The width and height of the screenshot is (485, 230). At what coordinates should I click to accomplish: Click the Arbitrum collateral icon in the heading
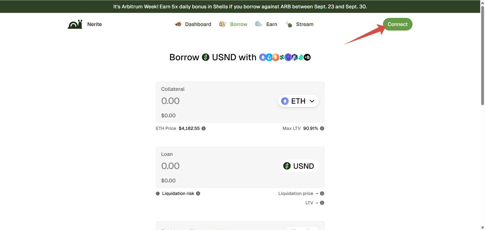(x=294, y=57)
